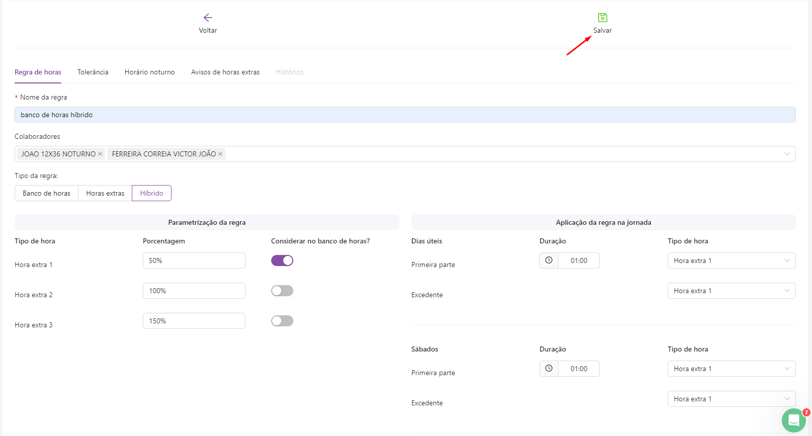
Task: Go to Avisos de horas extras tab
Action: pos(225,72)
